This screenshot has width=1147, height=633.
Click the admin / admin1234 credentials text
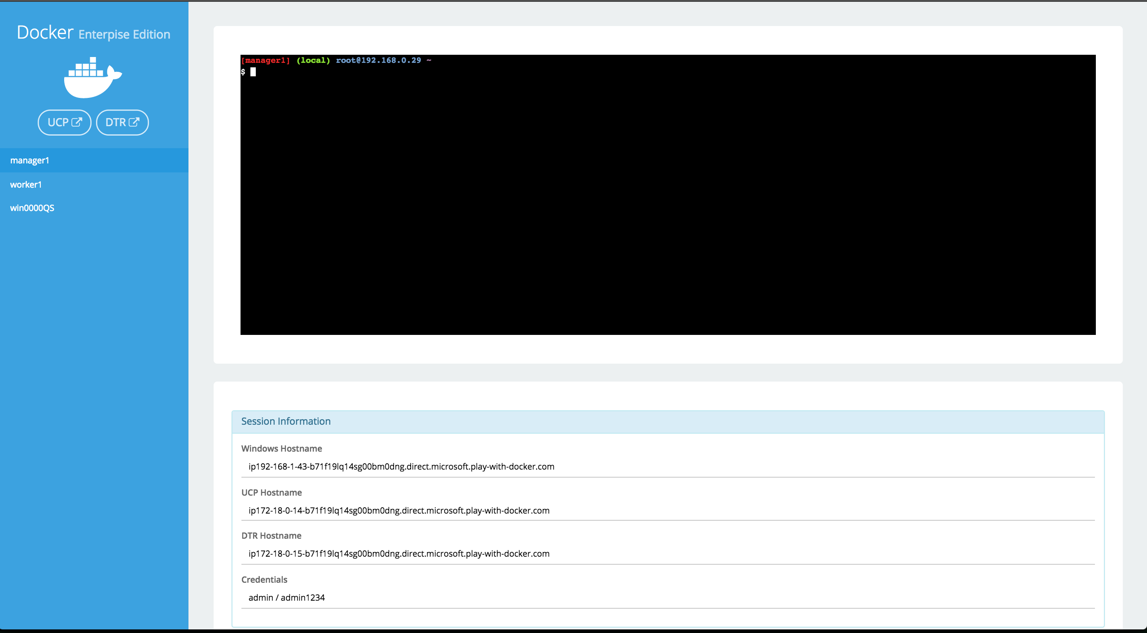point(286,598)
